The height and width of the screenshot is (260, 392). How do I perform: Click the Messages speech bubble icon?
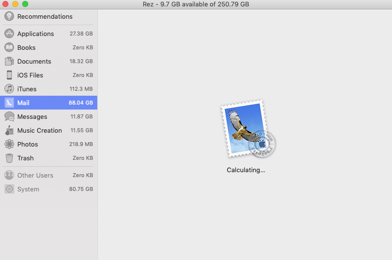pyautogui.click(x=9, y=116)
